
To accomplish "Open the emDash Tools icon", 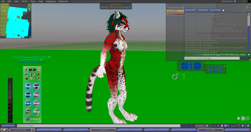I will click(x=28, y=112).
